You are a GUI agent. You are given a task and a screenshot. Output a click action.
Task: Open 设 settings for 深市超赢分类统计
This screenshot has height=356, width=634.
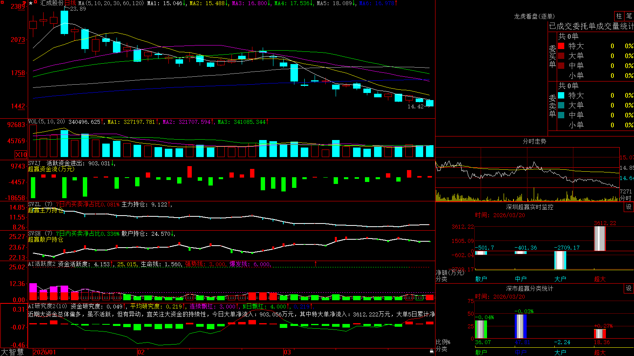pos(629,288)
